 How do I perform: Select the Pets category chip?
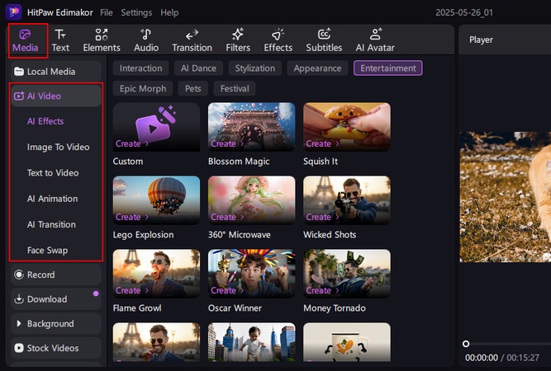pyautogui.click(x=193, y=88)
